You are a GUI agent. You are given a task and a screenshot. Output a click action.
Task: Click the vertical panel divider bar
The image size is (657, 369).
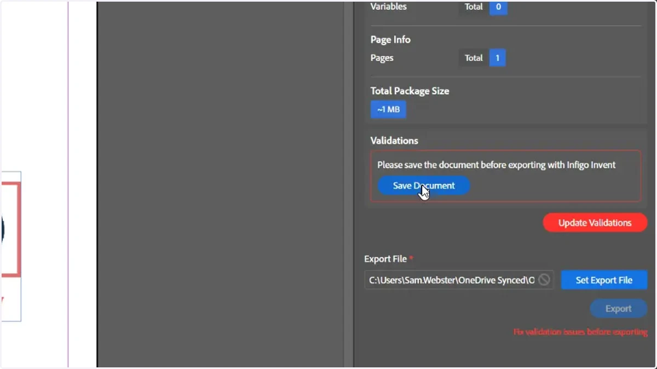[349, 184]
